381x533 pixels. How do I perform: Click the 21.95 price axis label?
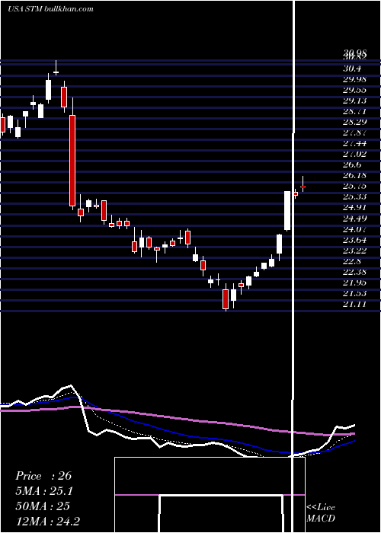point(355,282)
